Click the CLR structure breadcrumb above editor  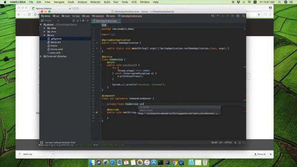[x=104, y=25]
